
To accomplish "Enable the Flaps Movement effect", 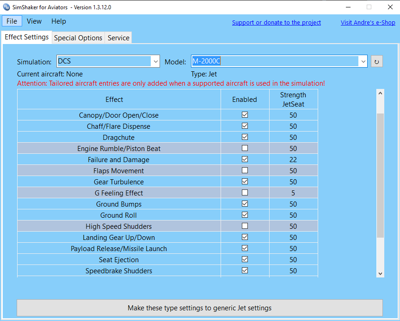I will (x=245, y=170).
